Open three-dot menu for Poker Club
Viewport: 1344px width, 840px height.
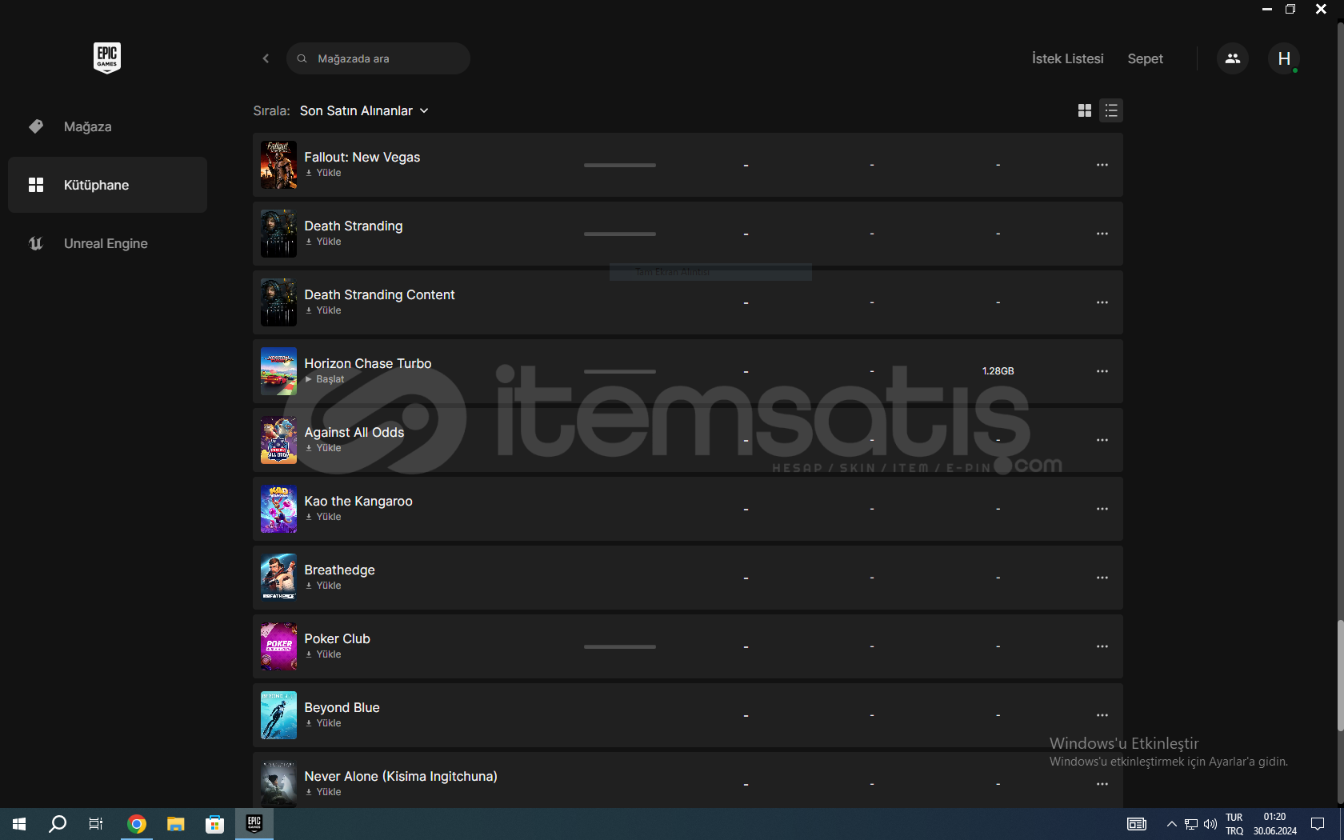click(1102, 646)
